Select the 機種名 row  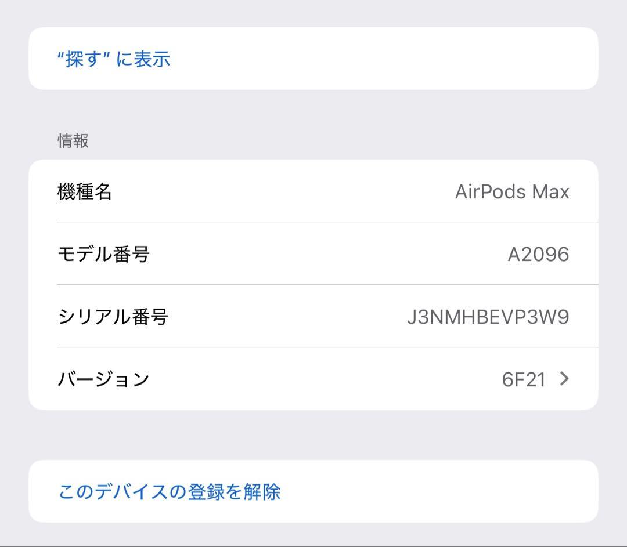[x=313, y=191]
